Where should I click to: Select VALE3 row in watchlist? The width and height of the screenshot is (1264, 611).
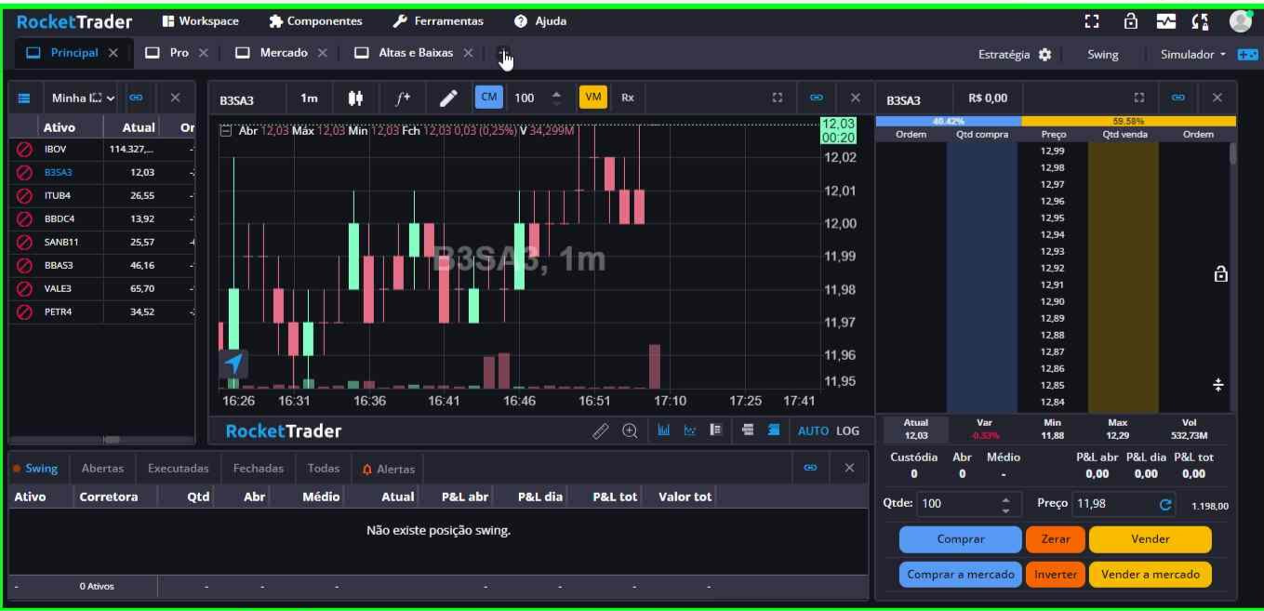[x=102, y=289]
